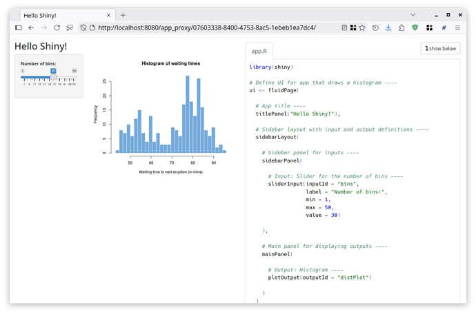Toggle the browser sidebar icon
Screen dimensions: 476x314
click(x=19, y=28)
